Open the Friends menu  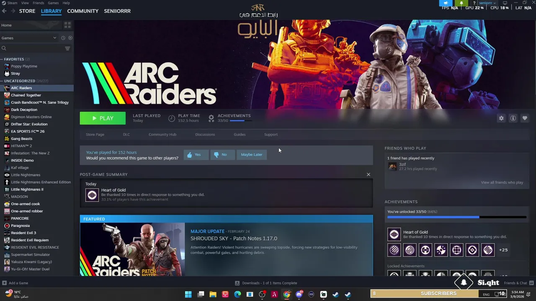[x=38, y=3]
